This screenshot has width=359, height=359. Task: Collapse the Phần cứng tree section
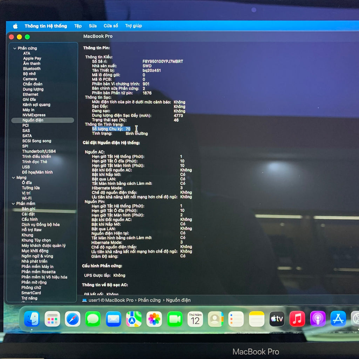pos(15,48)
